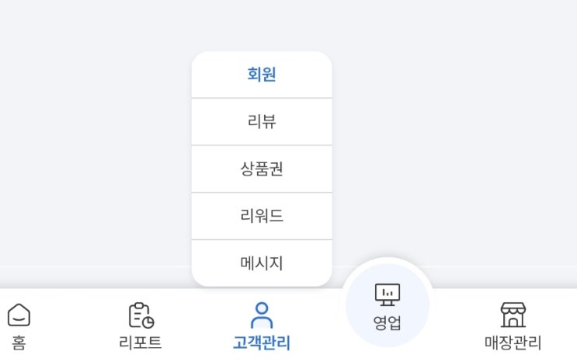
Task: Tap the sales monitor chart icon
Action: (x=387, y=293)
